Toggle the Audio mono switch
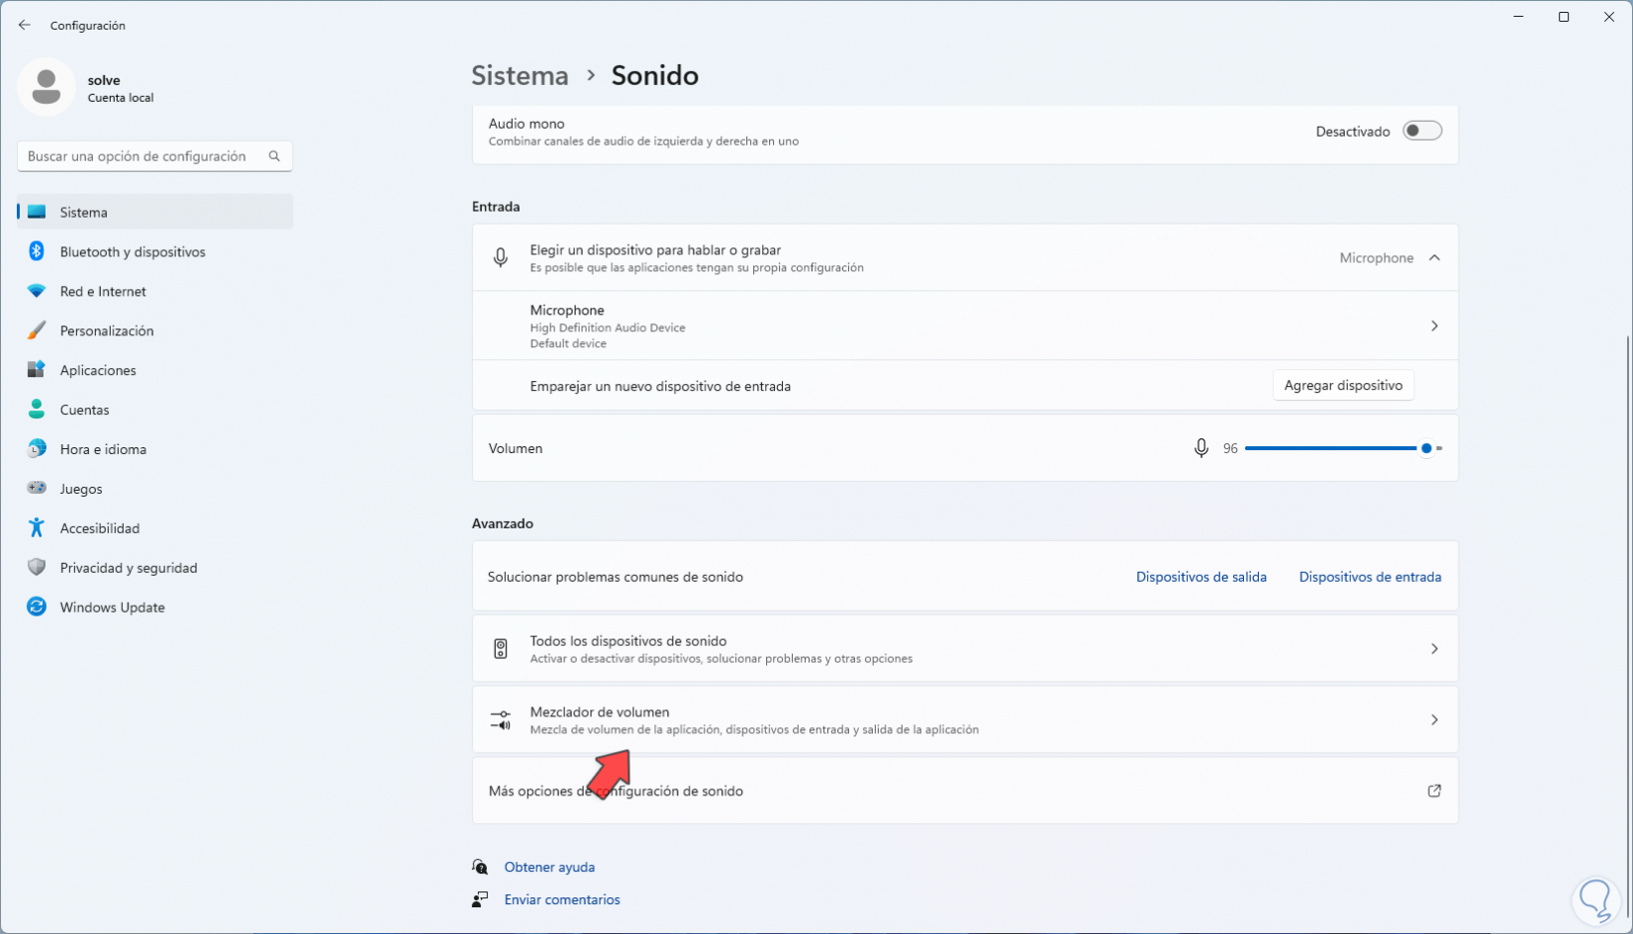Viewport: 1633px width, 934px height. [x=1422, y=131]
